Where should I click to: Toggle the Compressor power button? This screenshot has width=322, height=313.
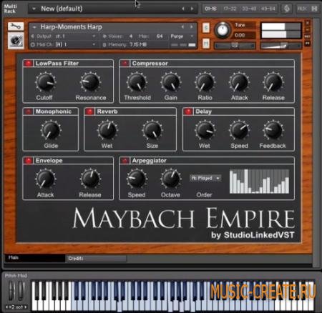point(125,64)
